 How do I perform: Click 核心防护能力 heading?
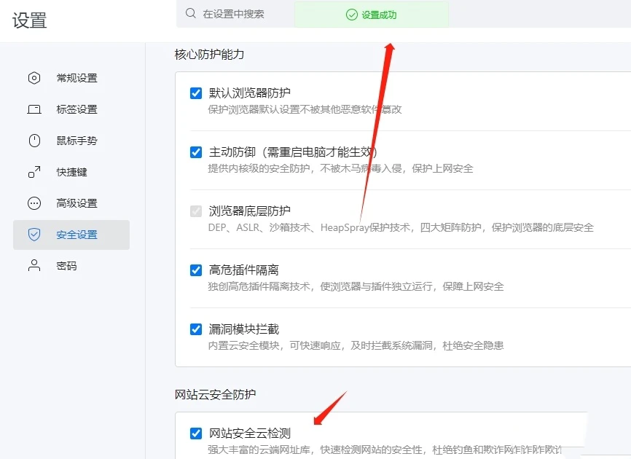[209, 55]
